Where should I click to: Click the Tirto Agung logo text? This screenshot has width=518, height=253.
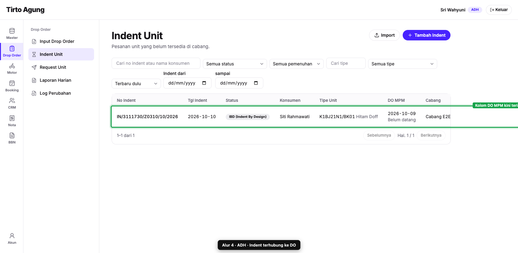click(25, 10)
